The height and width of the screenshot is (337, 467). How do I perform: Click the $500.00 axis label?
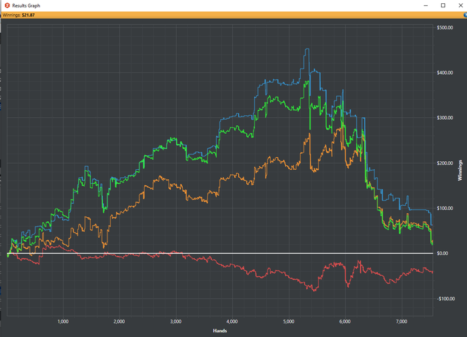pyautogui.click(x=445, y=28)
